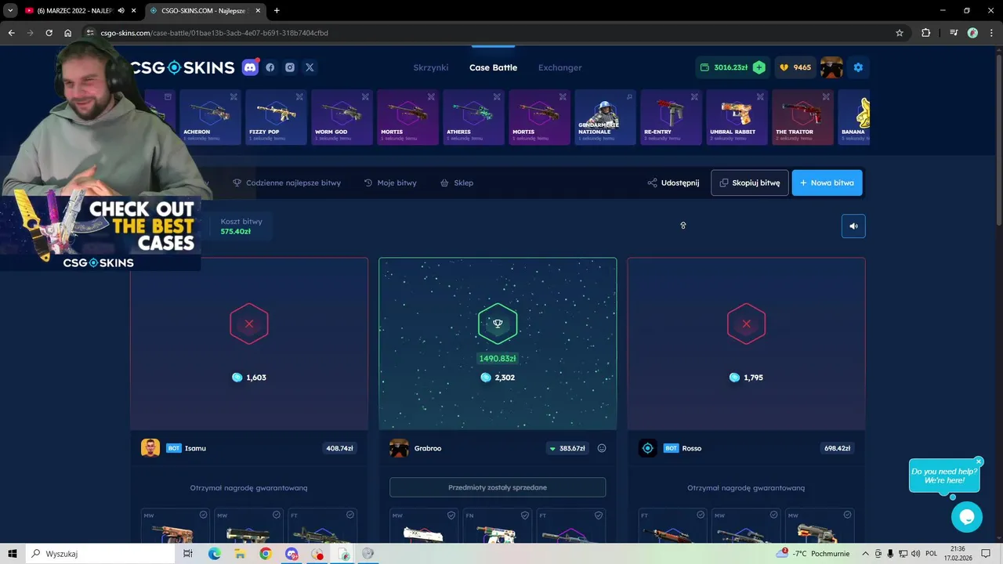Click Rosso's 698.42zł total
The image size is (1003, 564).
pyautogui.click(x=837, y=448)
